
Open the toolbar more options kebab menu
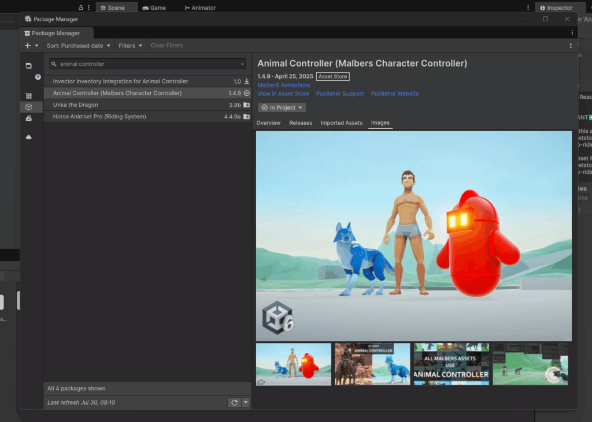pyautogui.click(x=571, y=46)
